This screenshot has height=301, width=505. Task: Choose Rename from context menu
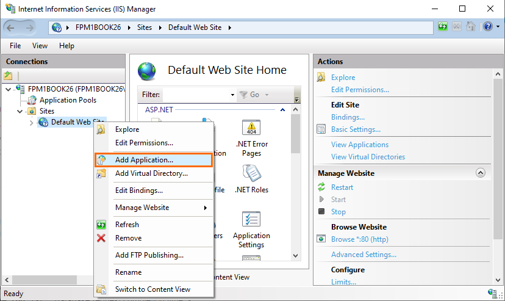(x=154, y=272)
